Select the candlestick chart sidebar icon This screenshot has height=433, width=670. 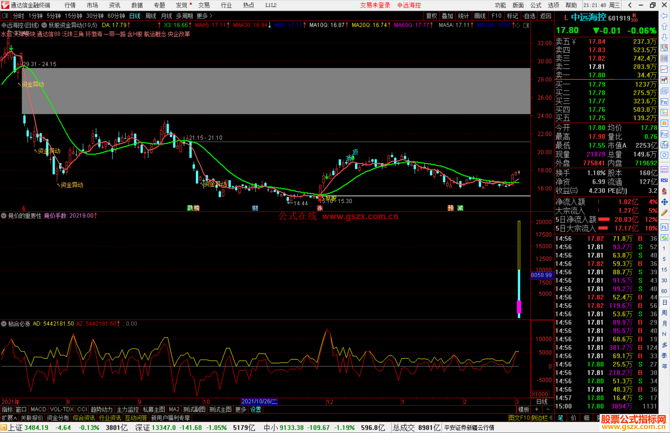664,80
